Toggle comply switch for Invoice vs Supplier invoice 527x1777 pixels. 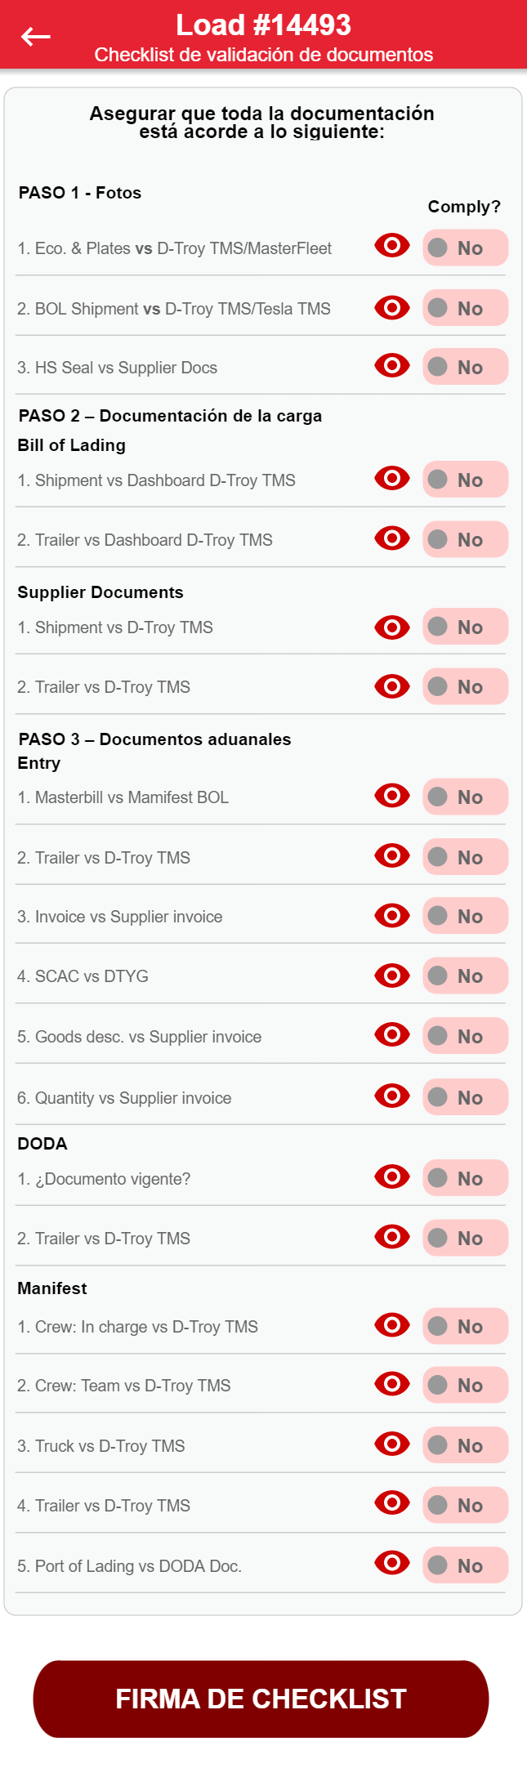click(x=465, y=916)
